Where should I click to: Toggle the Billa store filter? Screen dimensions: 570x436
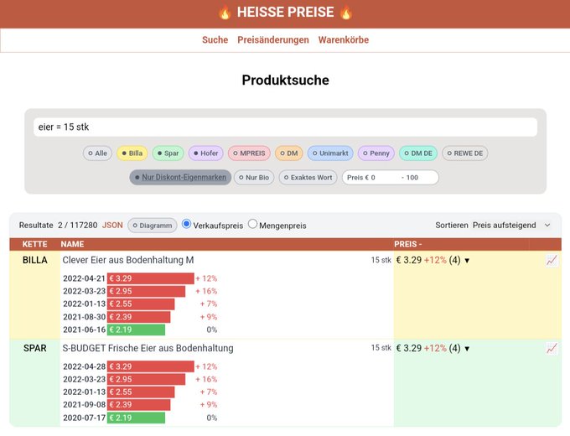(132, 153)
